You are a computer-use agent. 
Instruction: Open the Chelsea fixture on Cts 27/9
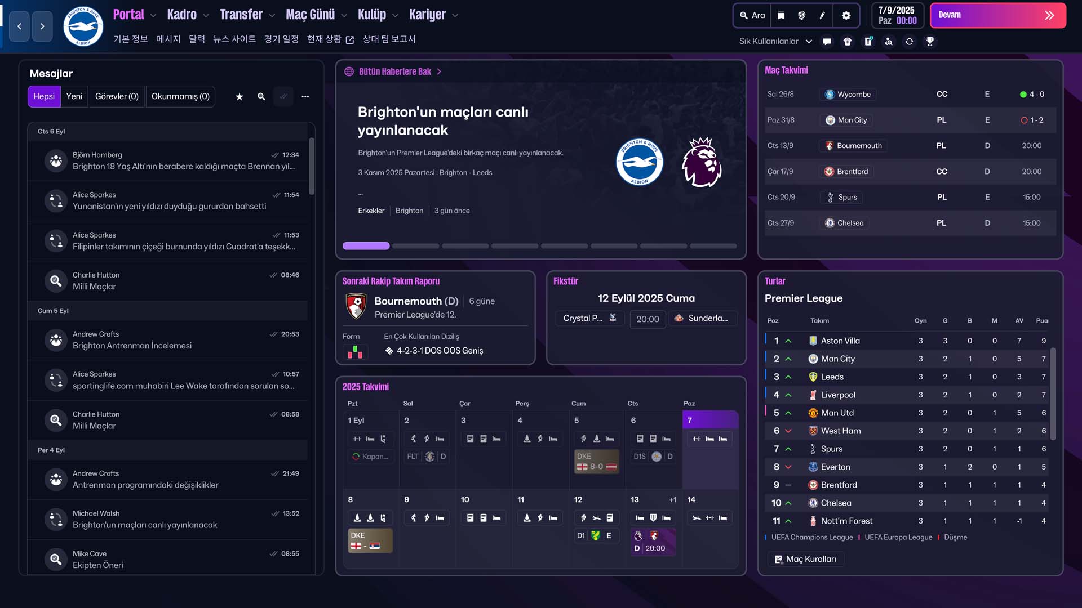(x=911, y=223)
